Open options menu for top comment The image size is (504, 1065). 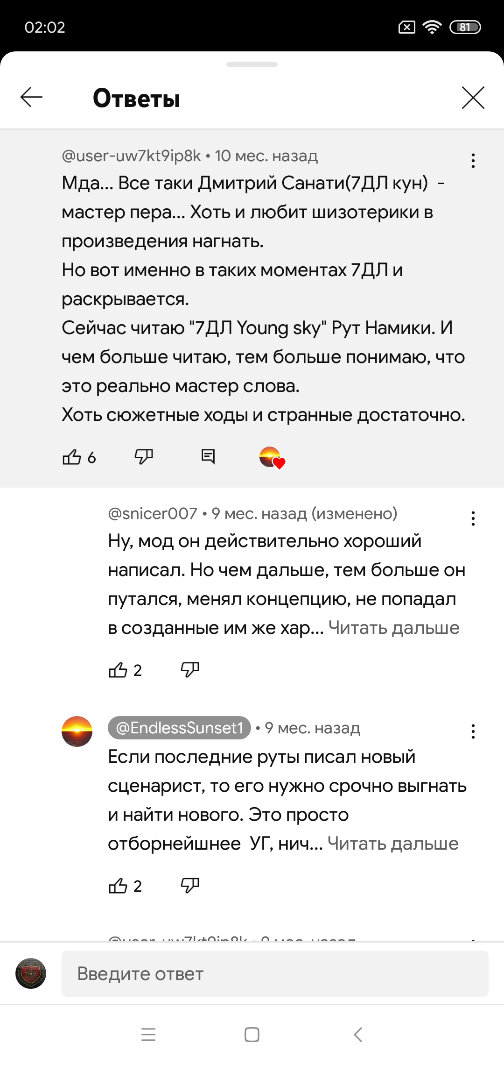click(473, 161)
